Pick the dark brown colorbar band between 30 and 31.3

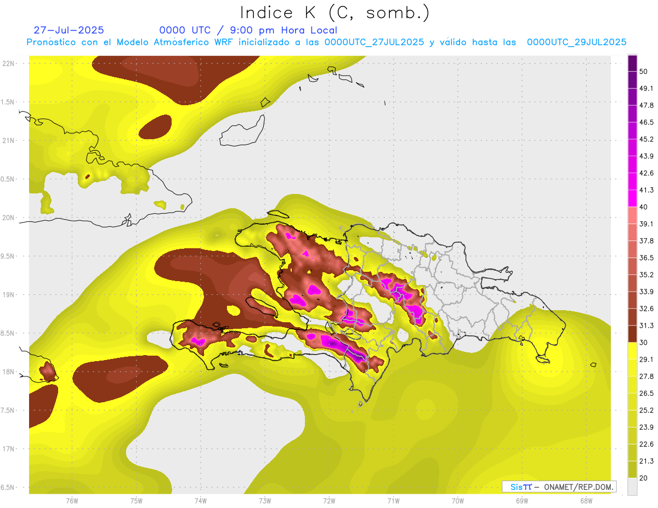pos(633,334)
